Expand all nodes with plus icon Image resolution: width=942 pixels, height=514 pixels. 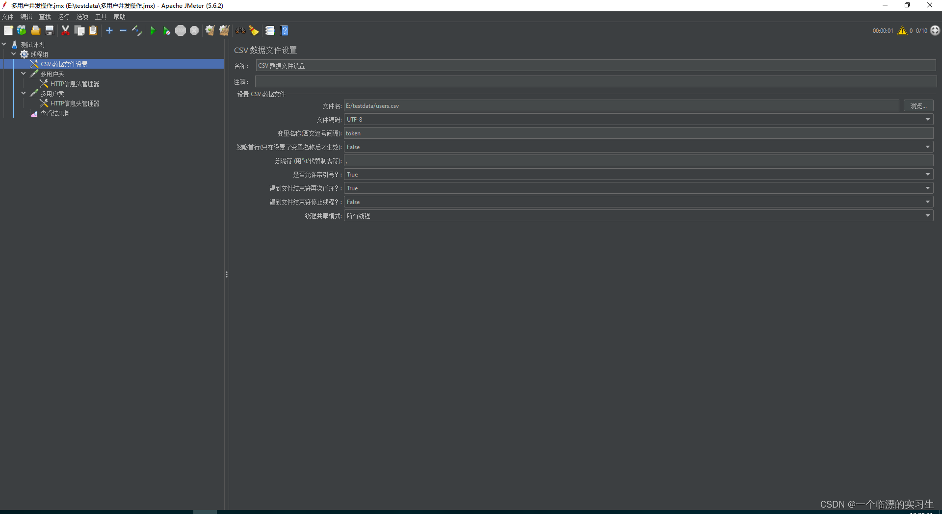pyautogui.click(x=109, y=30)
